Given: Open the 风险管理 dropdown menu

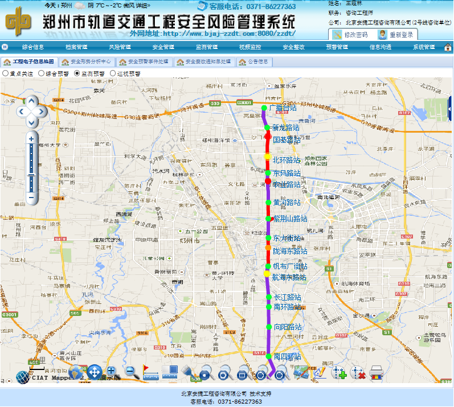Looking at the screenshot, I should [120, 47].
